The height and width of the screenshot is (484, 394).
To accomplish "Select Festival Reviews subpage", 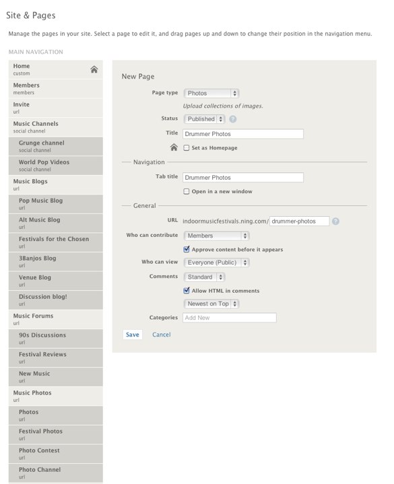I will point(56,357).
